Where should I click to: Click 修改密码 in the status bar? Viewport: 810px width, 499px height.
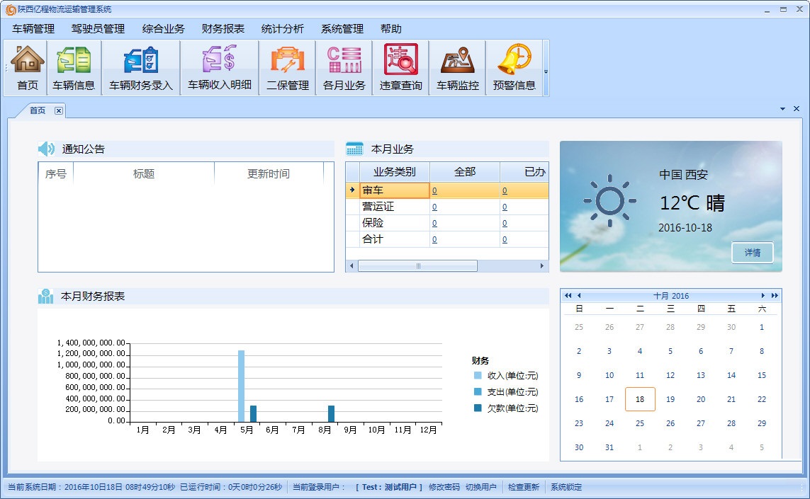coord(444,487)
